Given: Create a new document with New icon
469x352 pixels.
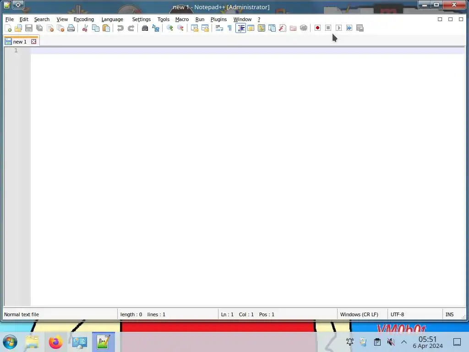Looking at the screenshot, I should (8, 28).
